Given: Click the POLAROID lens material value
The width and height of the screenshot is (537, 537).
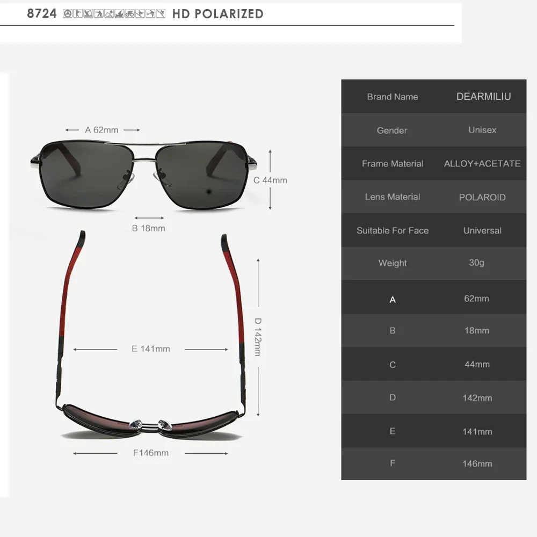Looking at the screenshot, I should click(x=482, y=197).
